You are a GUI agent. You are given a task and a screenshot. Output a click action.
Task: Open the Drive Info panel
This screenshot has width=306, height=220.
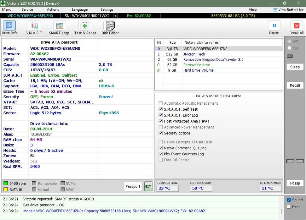coord(9,28)
